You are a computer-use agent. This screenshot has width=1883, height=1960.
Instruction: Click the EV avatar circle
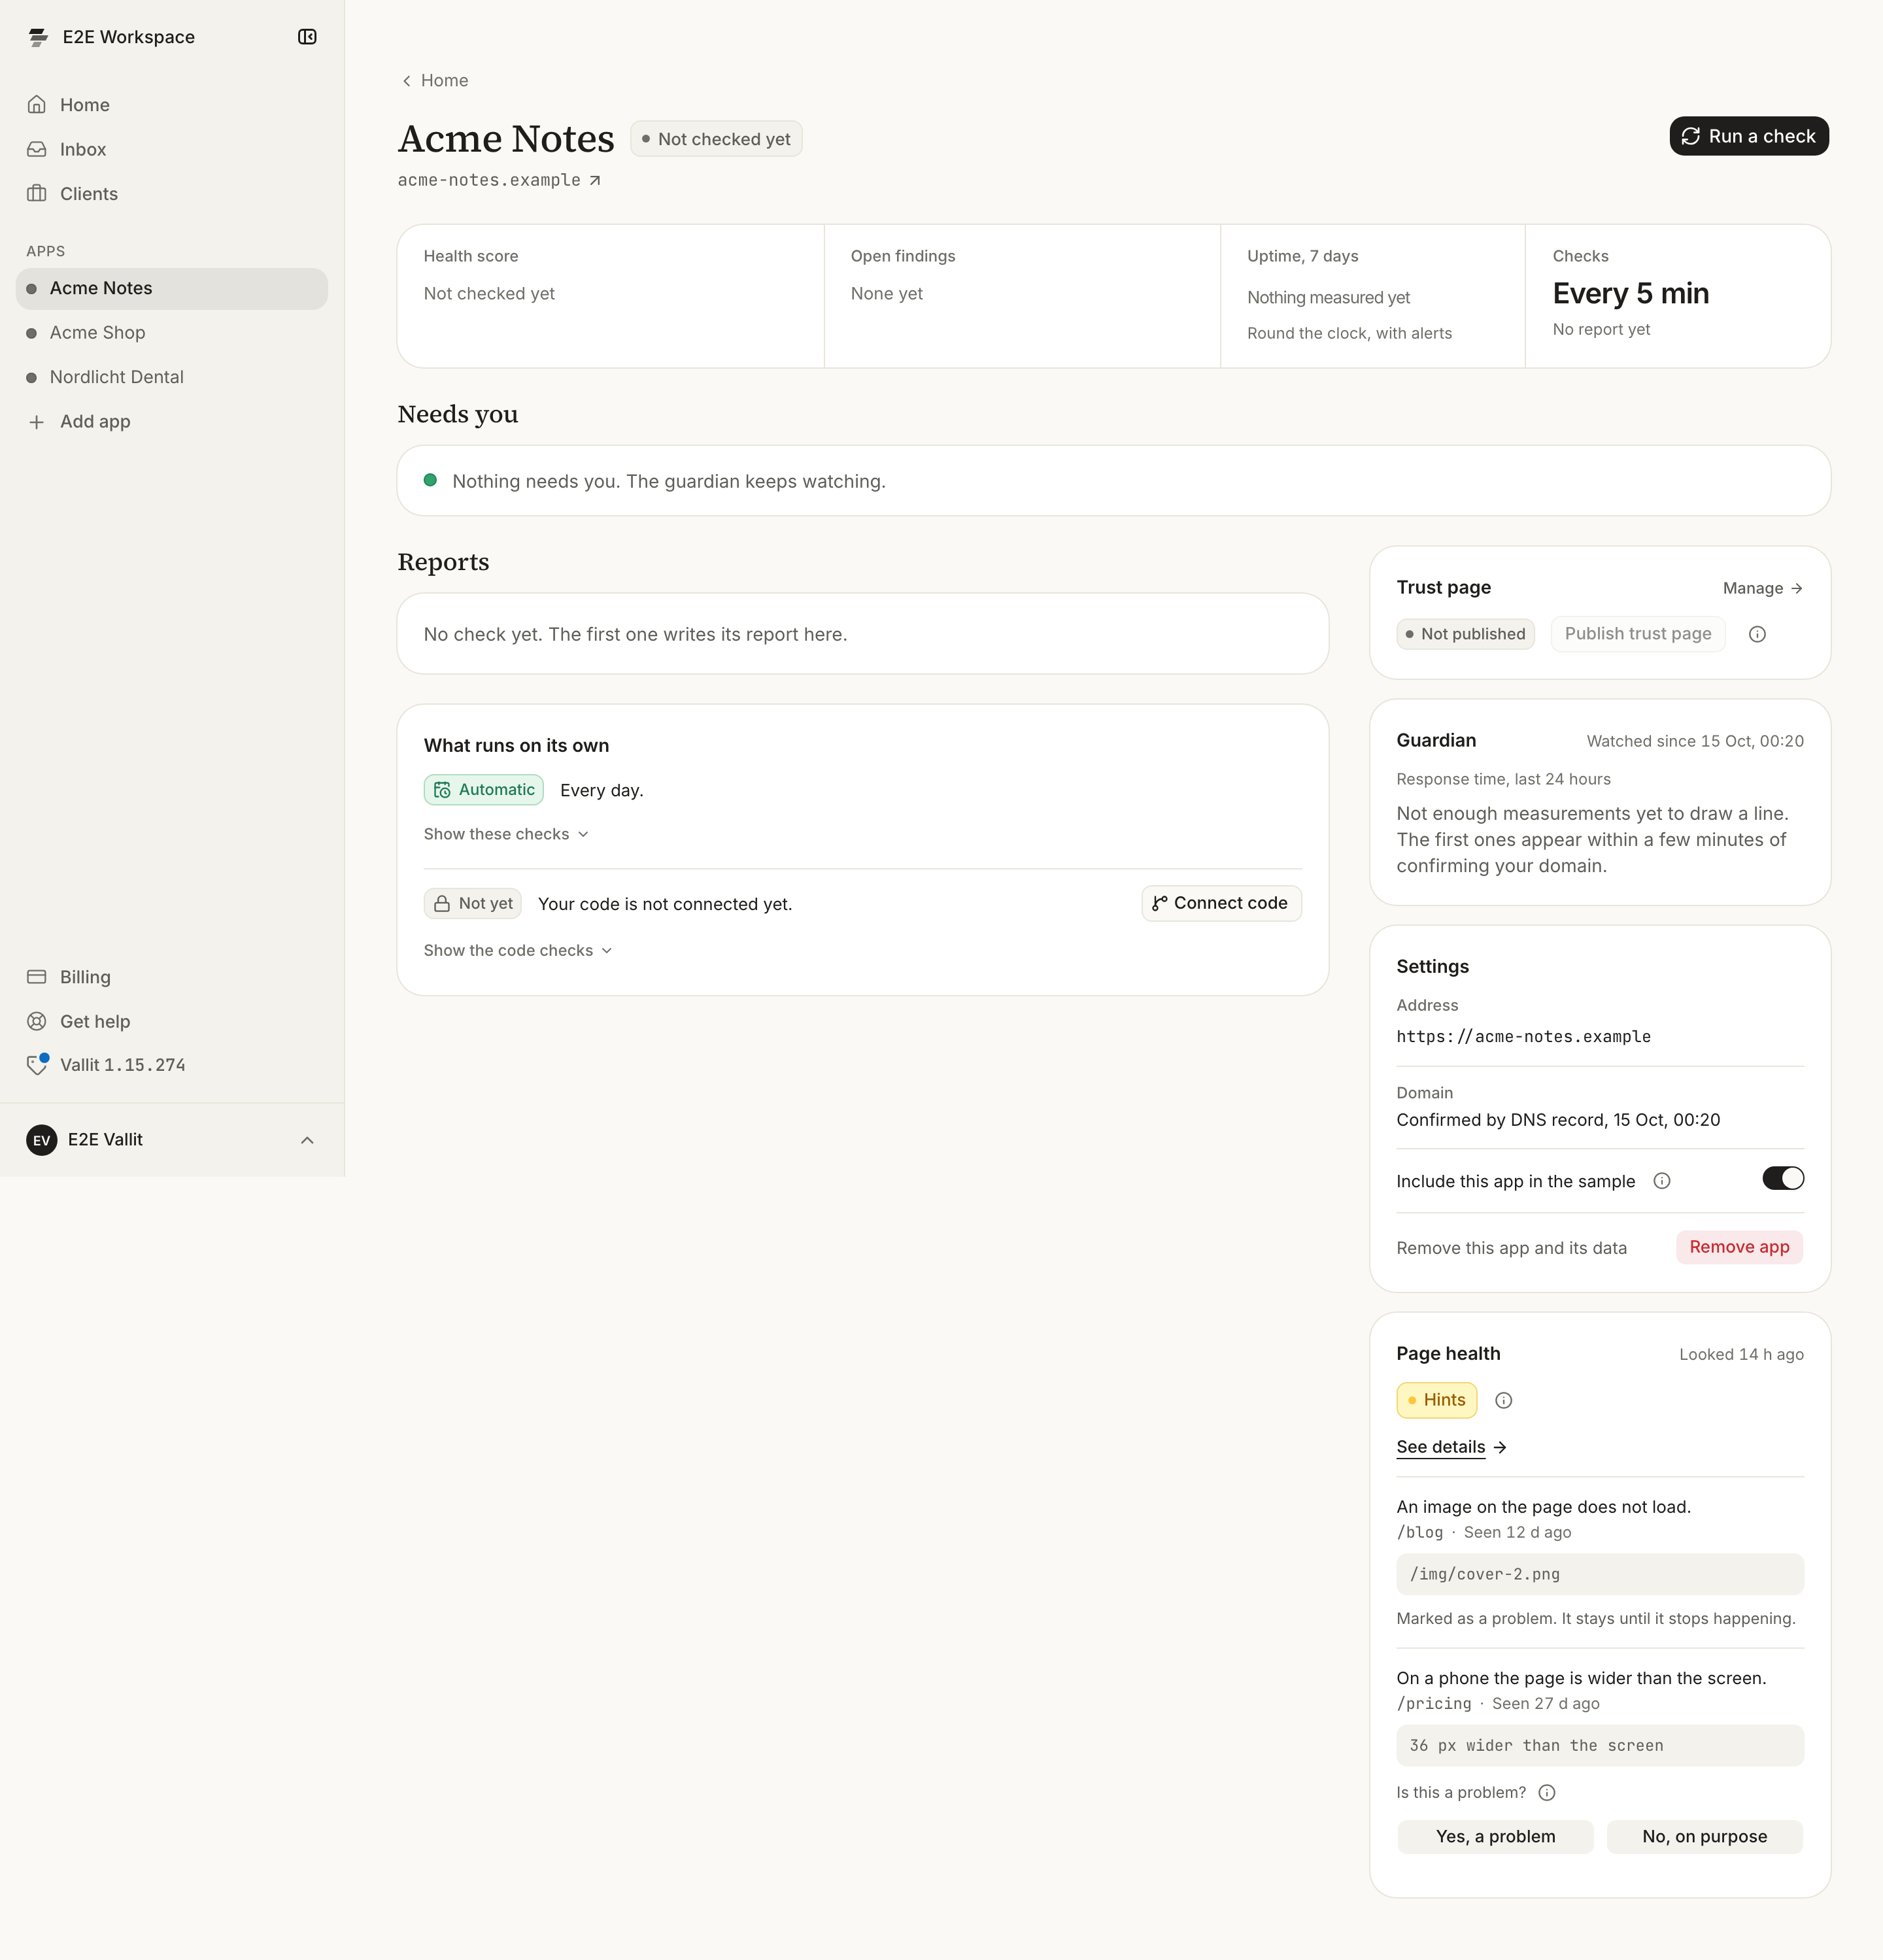tap(42, 1140)
